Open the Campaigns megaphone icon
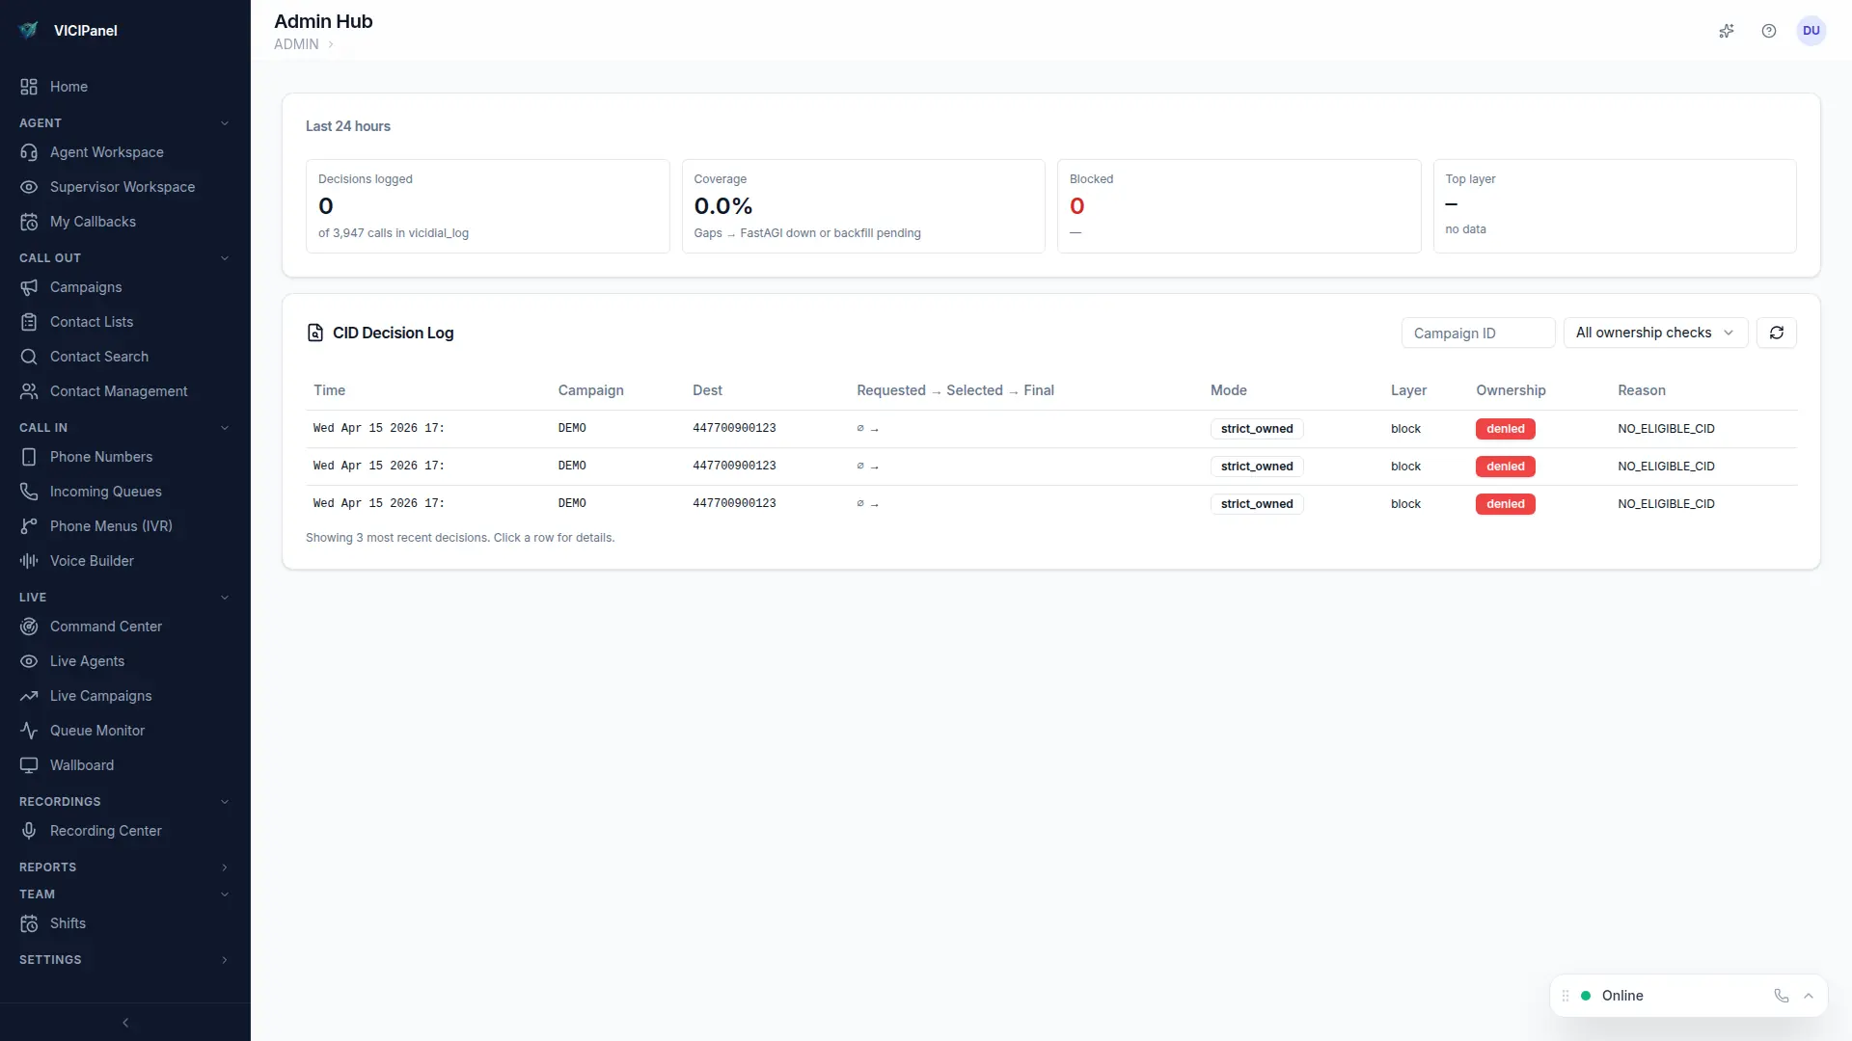The width and height of the screenshot is (1852, 1041). pyautogui.click(x=29, y=287)
